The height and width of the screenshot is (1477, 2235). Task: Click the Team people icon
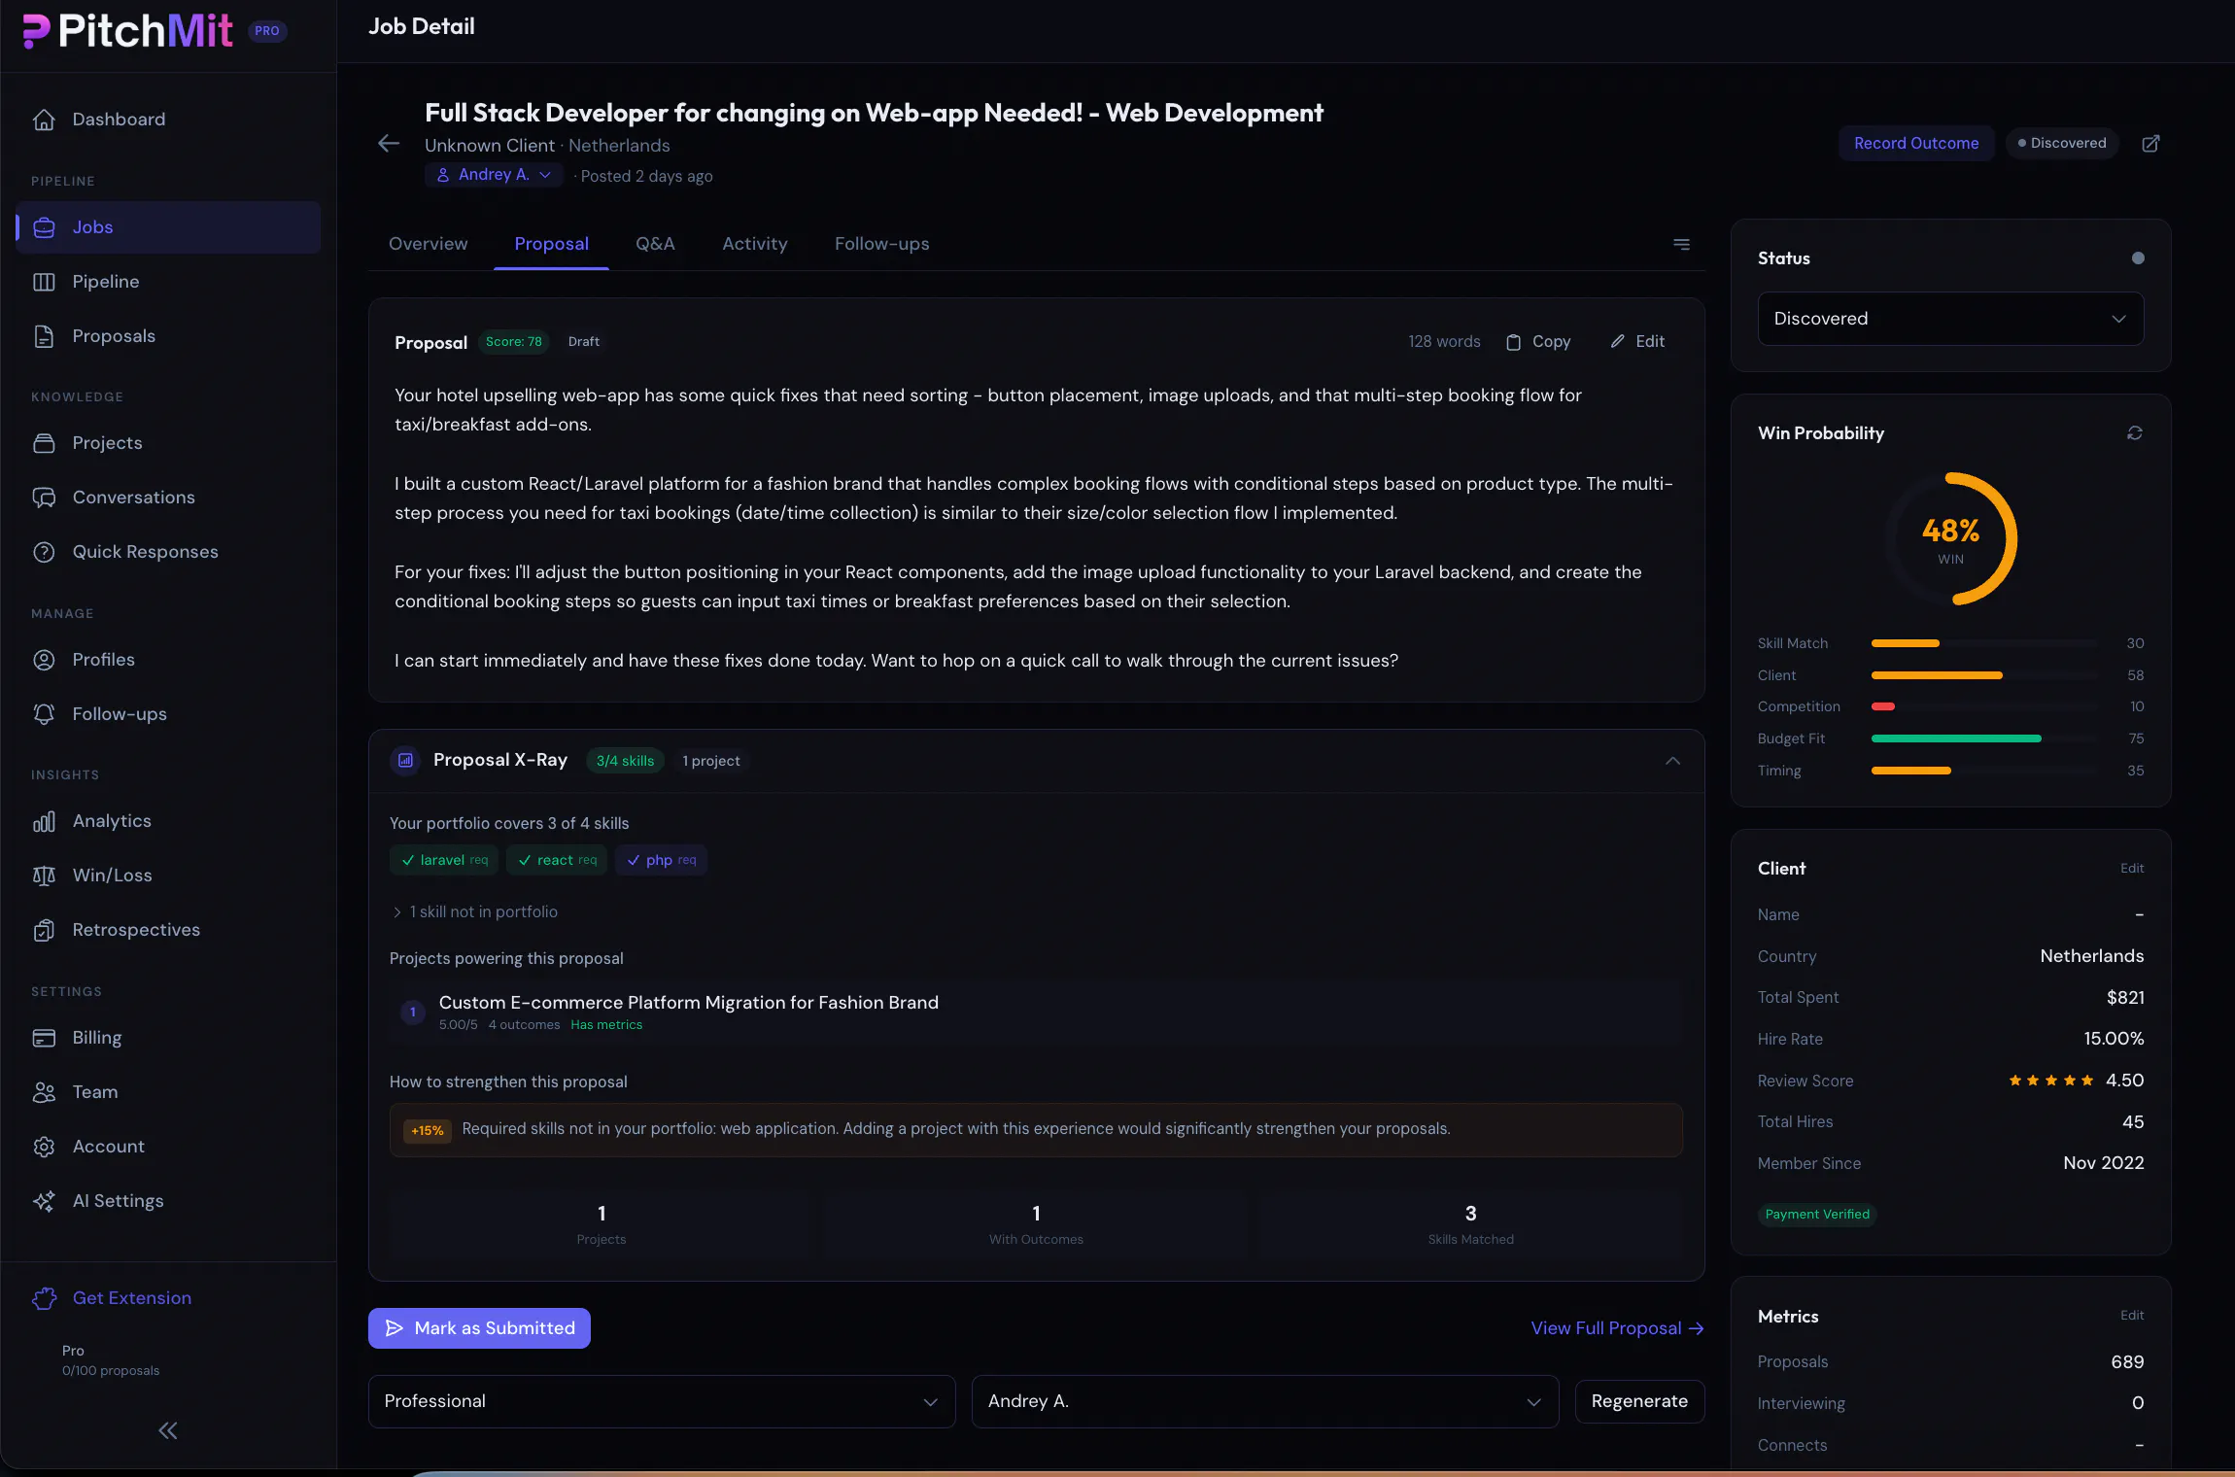pos(44,1092)
